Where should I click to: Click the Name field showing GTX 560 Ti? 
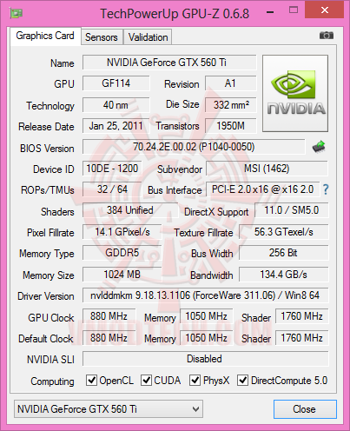169,63
